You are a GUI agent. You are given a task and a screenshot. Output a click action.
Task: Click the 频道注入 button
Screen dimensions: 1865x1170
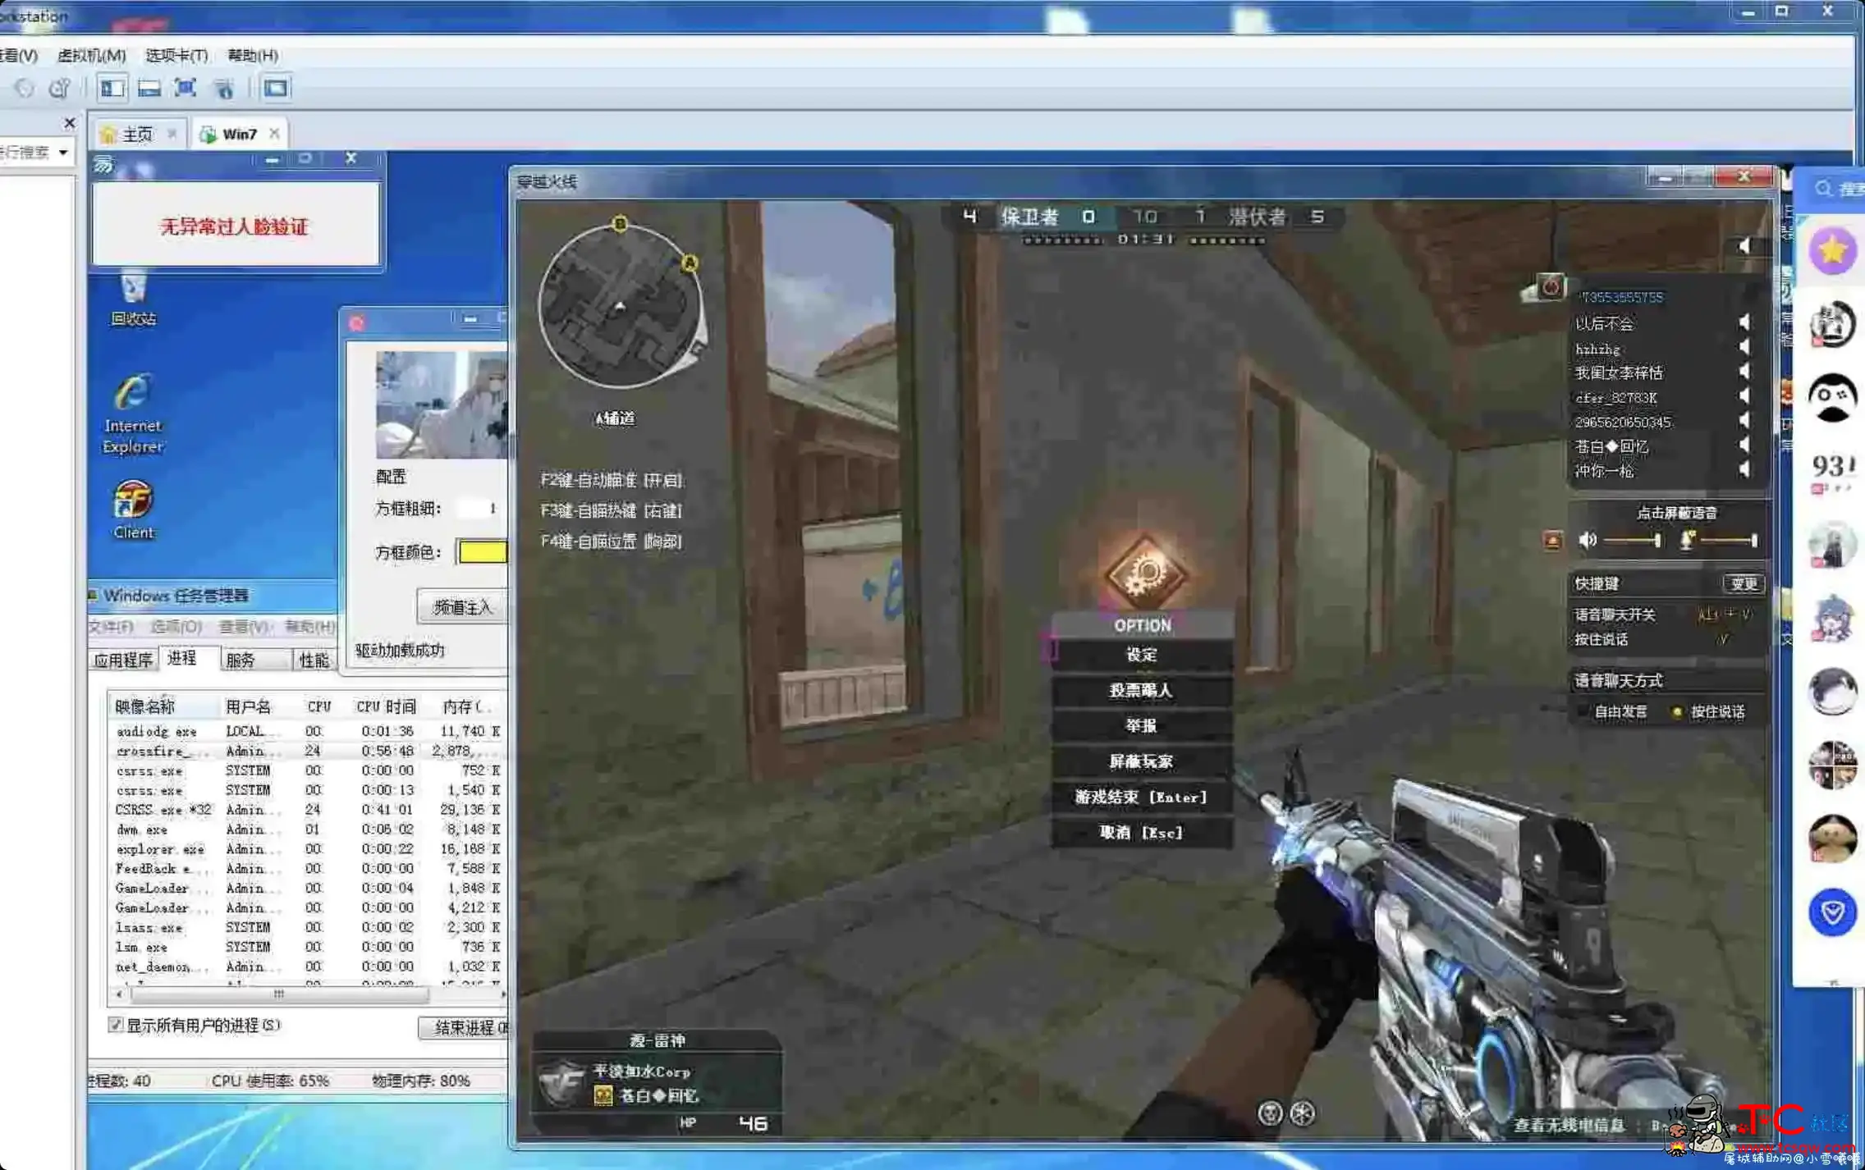point(462,607)
